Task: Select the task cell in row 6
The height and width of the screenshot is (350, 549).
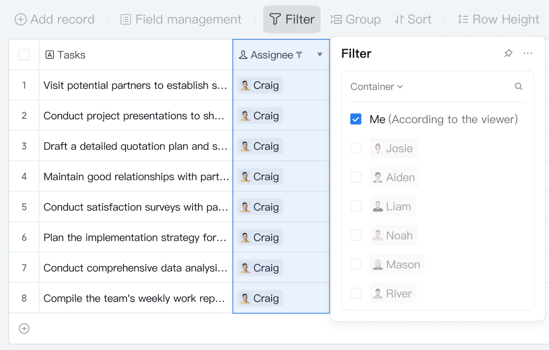Action: click(136, 237)
